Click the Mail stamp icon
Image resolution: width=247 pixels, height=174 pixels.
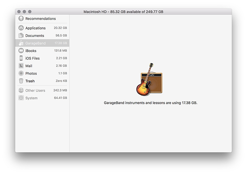21,66
